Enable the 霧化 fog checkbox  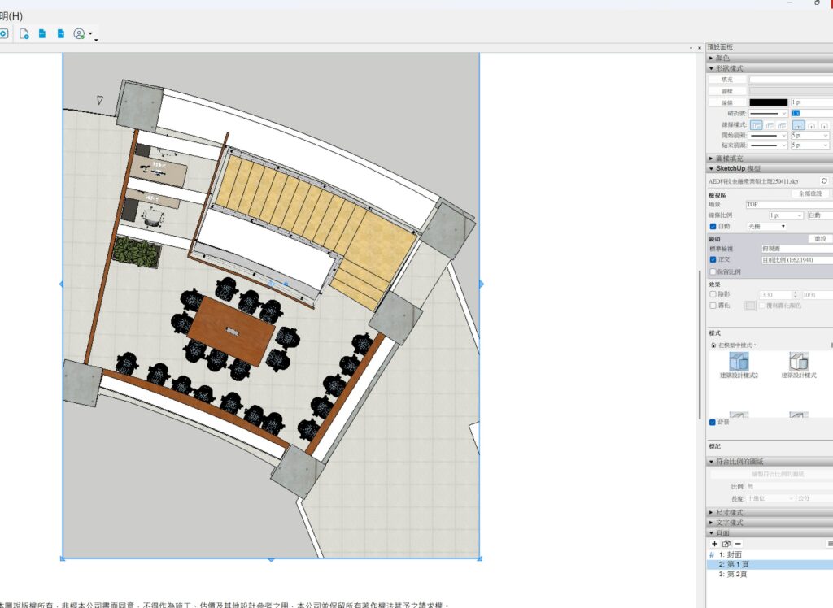coord(713,306)
